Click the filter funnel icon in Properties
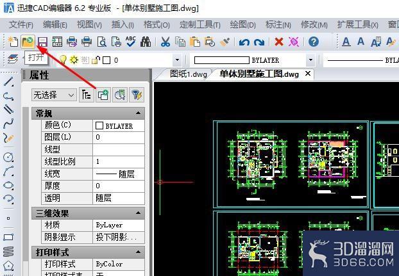 pos(137,95)
